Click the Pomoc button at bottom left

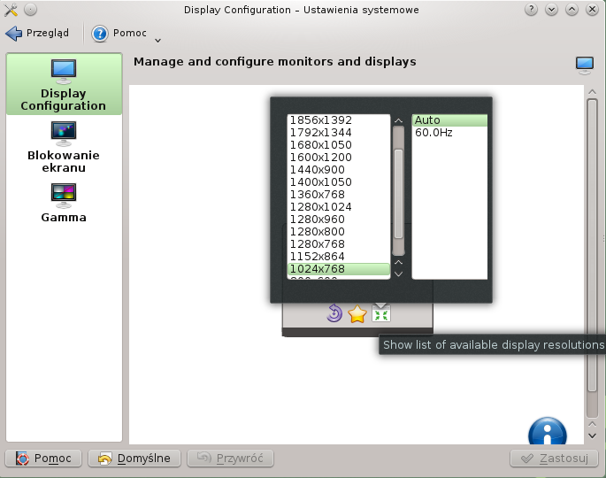(44, 459)
